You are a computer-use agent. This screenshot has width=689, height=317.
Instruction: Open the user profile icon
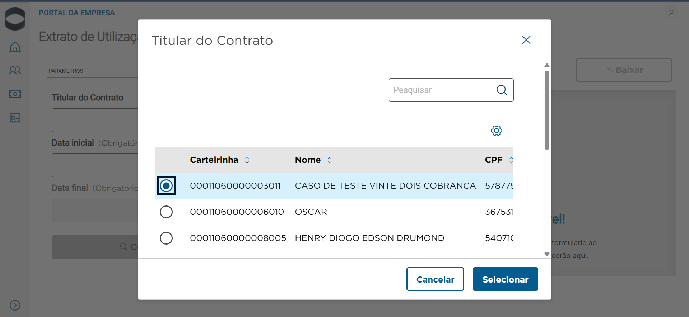671,13
